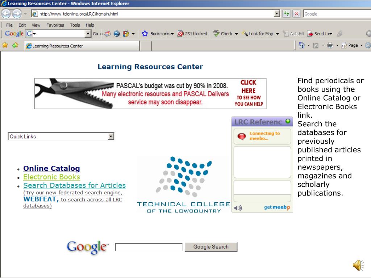Click the Google Search button
The width and height of the screenshot is (371, 278).
click(x=211, y=247)
